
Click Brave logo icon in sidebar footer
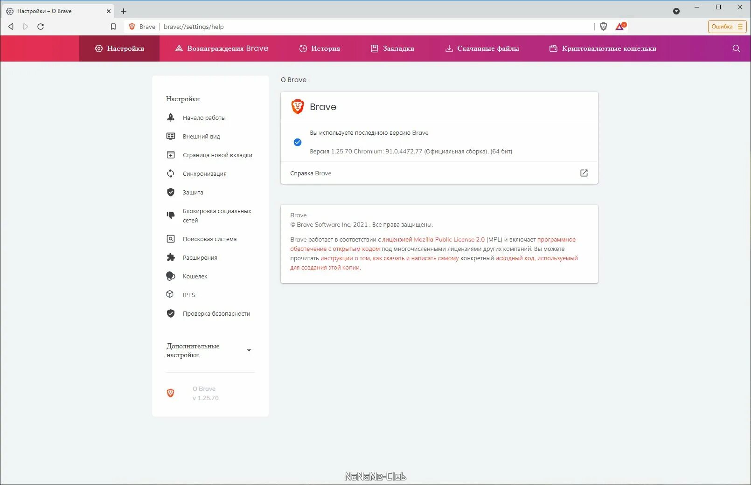[171, 393]
